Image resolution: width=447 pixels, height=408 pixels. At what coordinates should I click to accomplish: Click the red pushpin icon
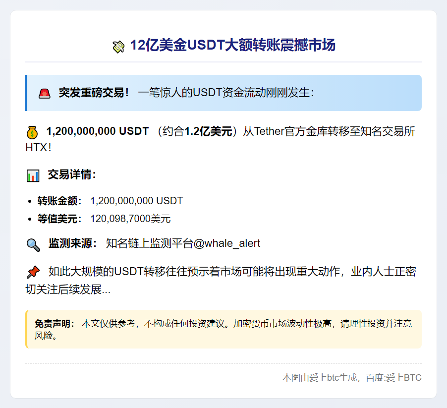(x=33, y=272)
